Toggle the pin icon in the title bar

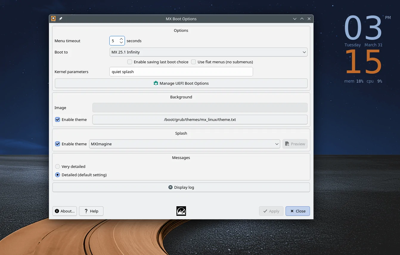click(x=60, y=18)
